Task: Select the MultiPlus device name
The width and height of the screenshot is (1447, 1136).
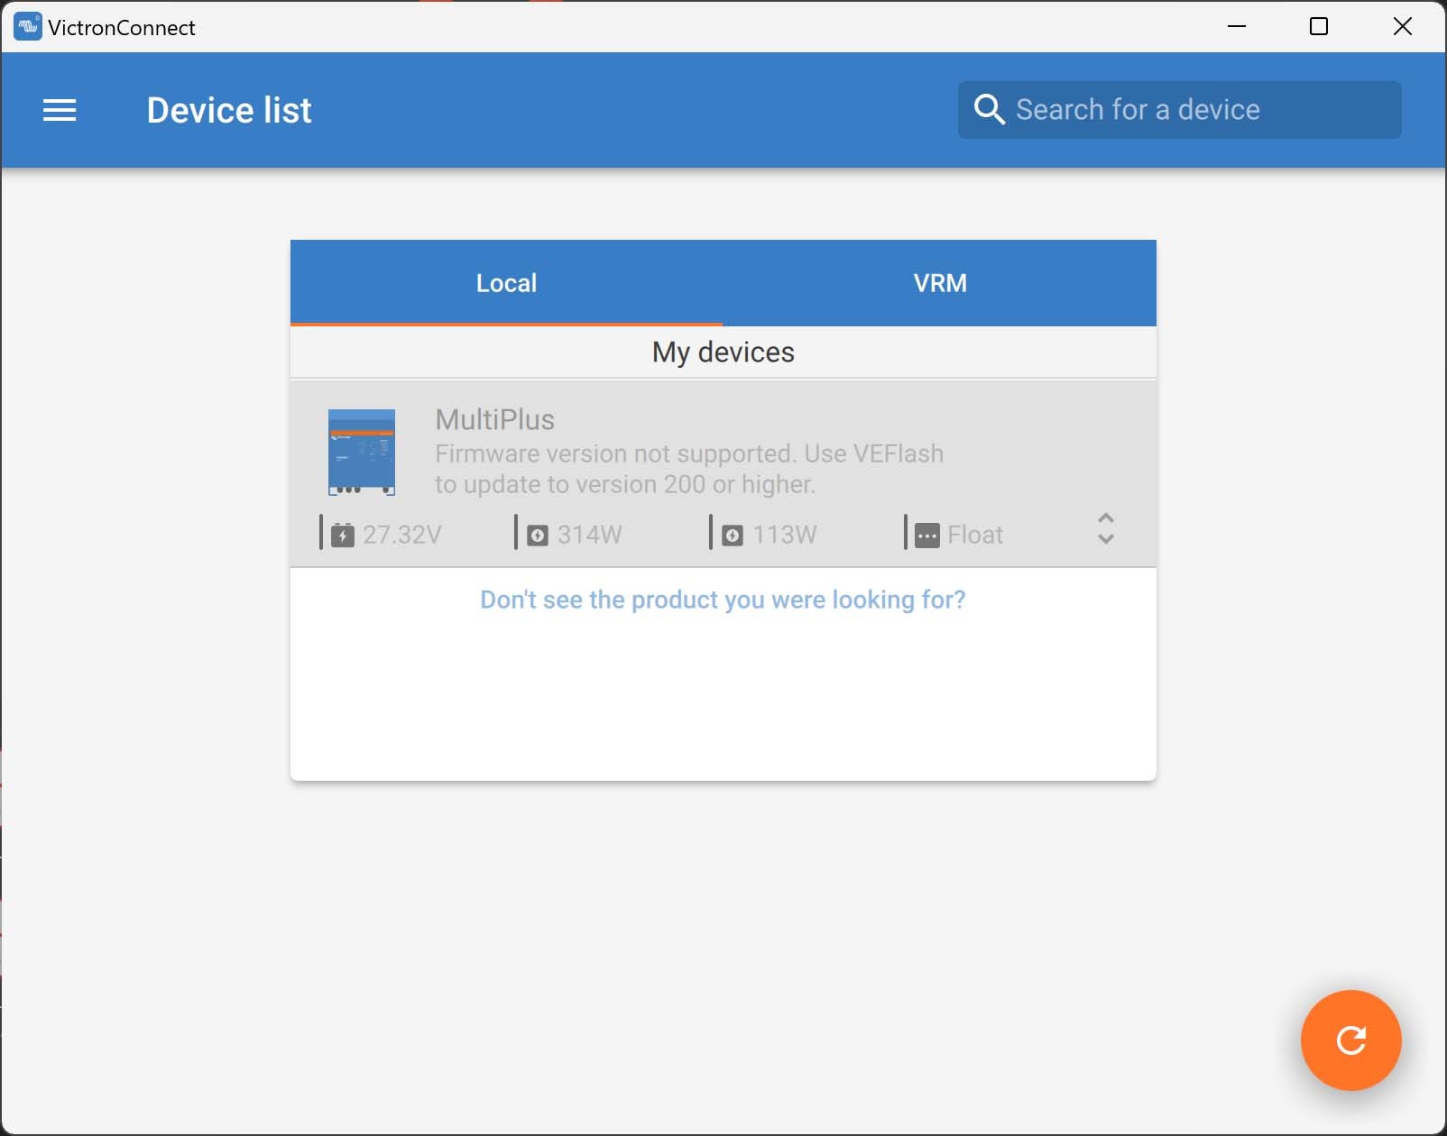Action: click(x=494, y=420)
